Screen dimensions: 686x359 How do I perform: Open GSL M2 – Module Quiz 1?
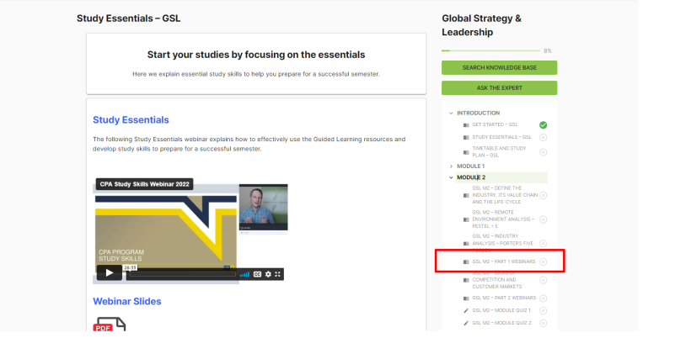tap(501, 310)
